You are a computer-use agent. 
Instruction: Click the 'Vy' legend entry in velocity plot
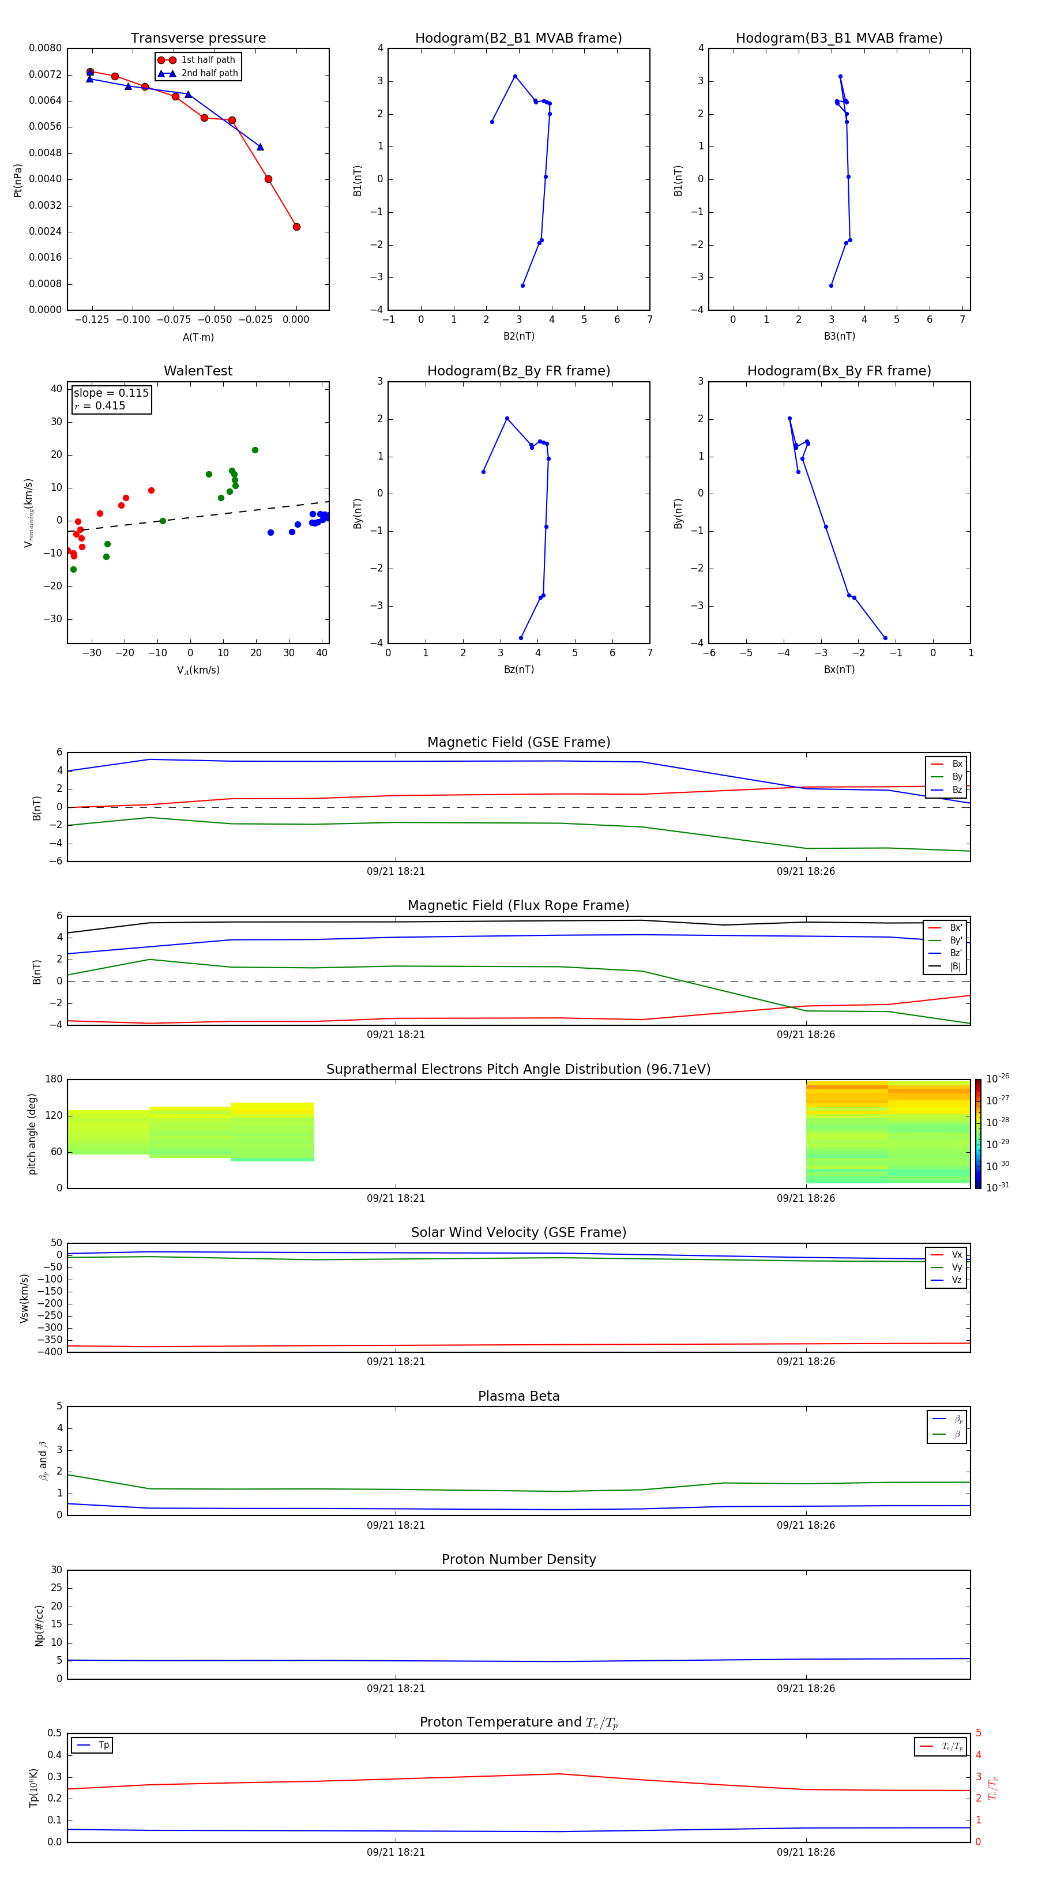[x=946, y=1268]
